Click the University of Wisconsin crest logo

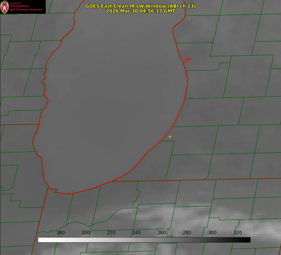pos(5,7)
